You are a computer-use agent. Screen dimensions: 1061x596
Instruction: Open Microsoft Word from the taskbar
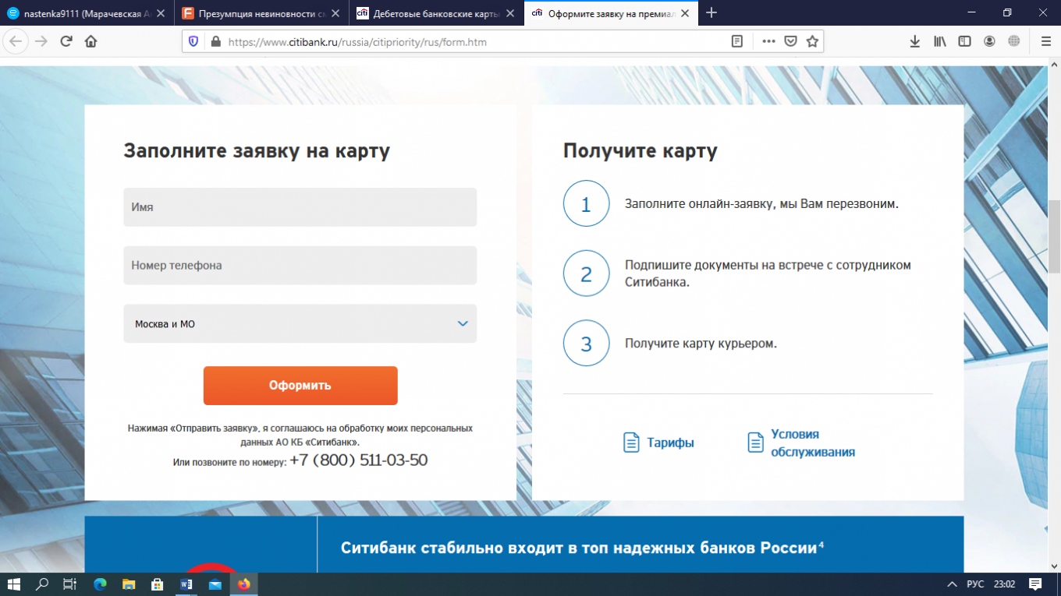[x=186, y=584]
